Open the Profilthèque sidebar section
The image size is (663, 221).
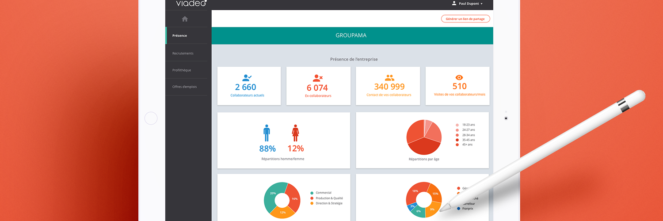coord(186,70)
